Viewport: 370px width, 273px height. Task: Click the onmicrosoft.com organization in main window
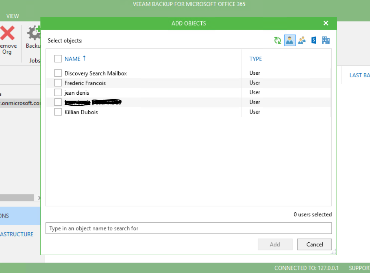(x=20, y=103)
